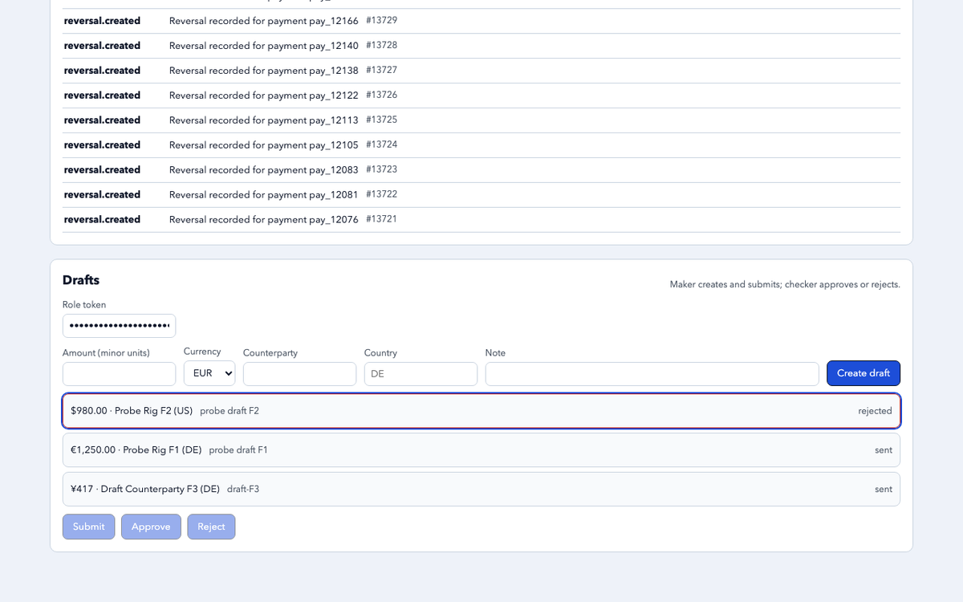The width and height of the screenshot is (963, 602).
Task: Click the Create draft button
Action: pyautogui.click(x=863, y=373)
